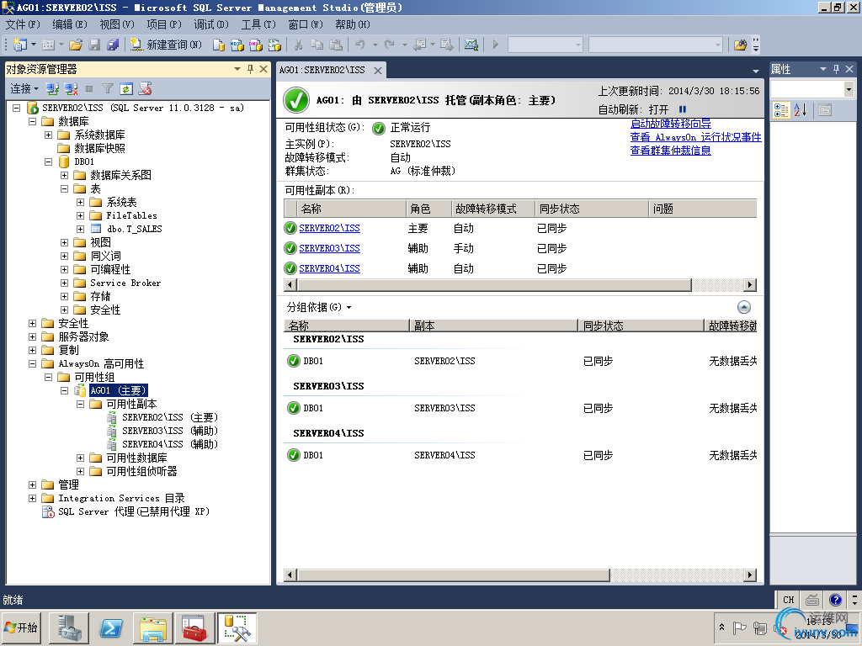The height and width of the screenshot is (646, 862).
Task: Open 查看 AlwaysOn 运行状况事件 link
Action: click(x=695, y=137)
